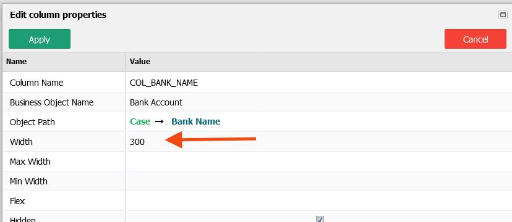Click the red Cancel button
The height and width of the screenshot is (222, 512).
click(x=476, y=39)
